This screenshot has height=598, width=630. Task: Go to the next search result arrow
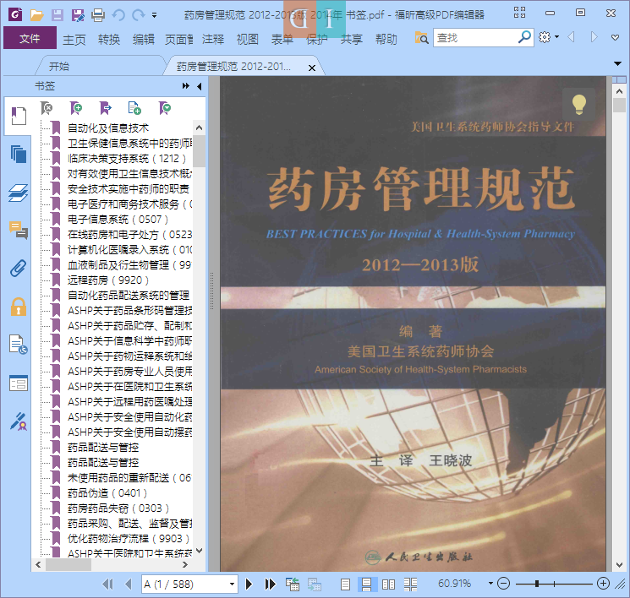[x=594, y=37]
